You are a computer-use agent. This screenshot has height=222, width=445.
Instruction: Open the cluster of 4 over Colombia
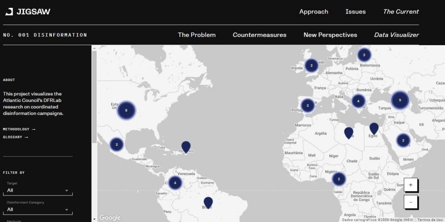[x=175, y=183]
